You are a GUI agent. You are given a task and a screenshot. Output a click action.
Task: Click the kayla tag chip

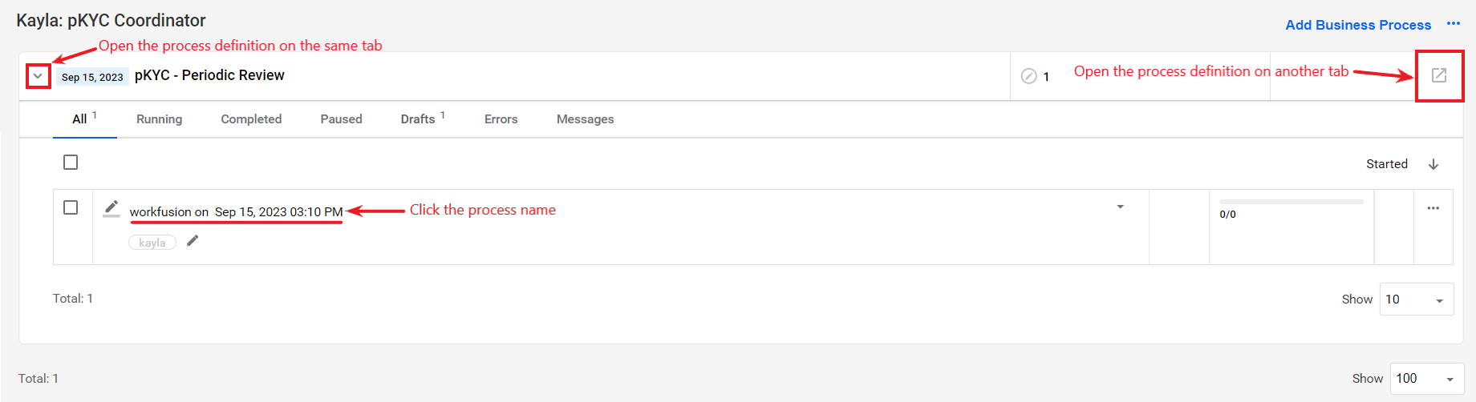point(152,243)
